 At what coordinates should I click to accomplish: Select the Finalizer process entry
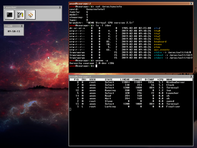tap(131, 107)
